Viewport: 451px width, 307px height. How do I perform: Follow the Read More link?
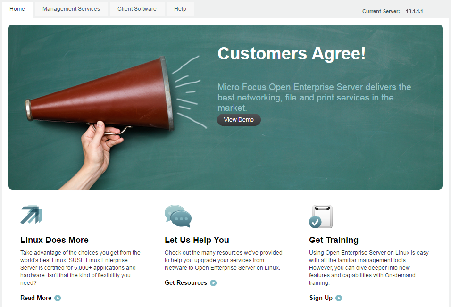pyautogui.click(x=36, y=298)
